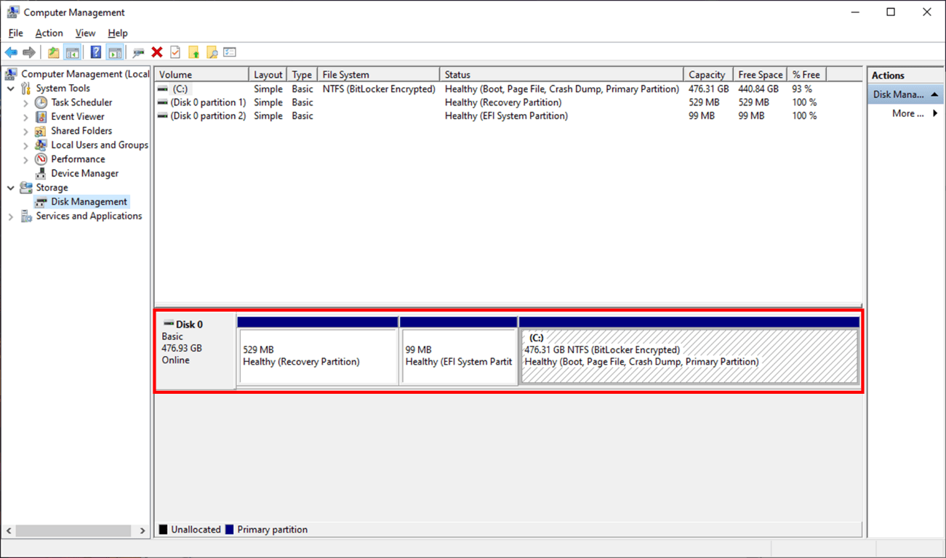Click the tree pane scrollbar right arrow
This screenshot has width=946, height=558.
143,531
